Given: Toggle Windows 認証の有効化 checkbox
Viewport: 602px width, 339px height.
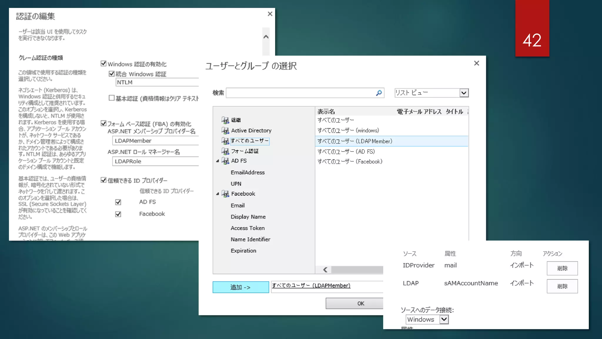Looking at the screenshot, I should click(x=103, y=64).
